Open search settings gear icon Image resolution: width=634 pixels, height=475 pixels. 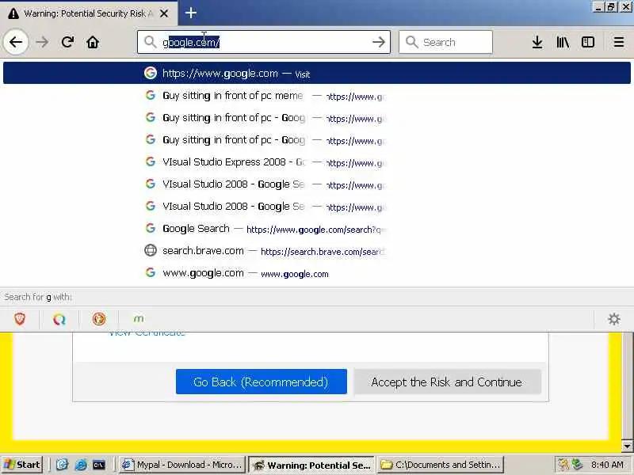[x=613, y=319]
